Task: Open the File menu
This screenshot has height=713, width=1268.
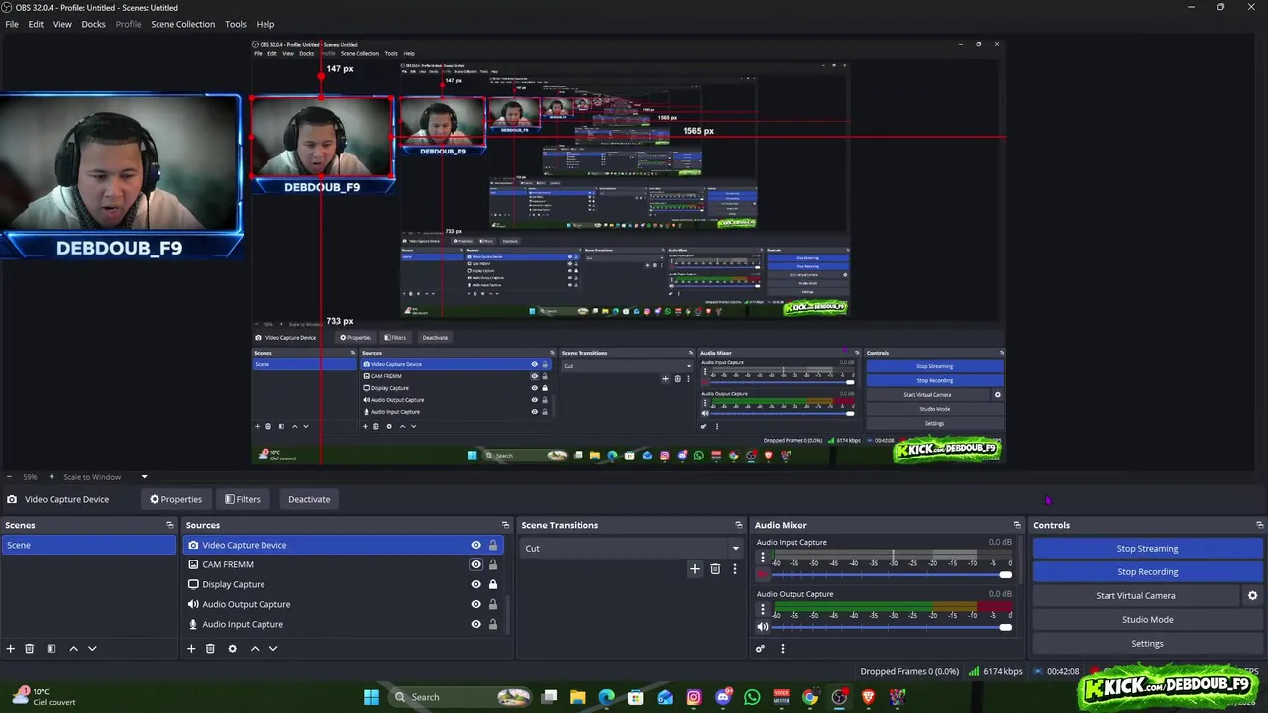Action: (x=12, y=24)
